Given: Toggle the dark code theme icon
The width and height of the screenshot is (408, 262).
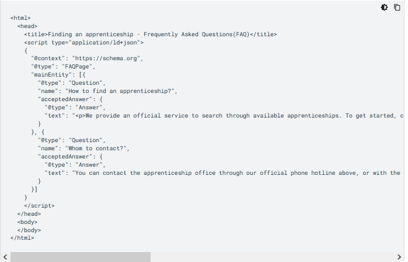Looking at the screenshot, I should point(384,7).
